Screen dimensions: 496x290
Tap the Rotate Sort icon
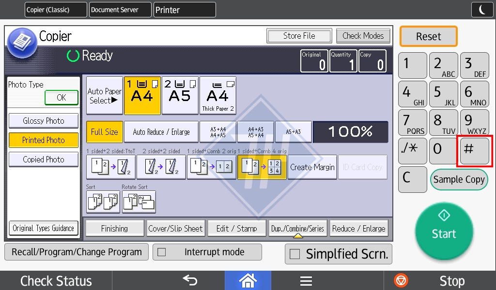pyautogui.click(x=139, y=202)
